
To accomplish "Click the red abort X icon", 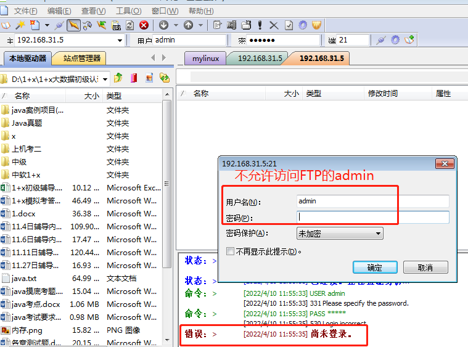I will [144, 25].
